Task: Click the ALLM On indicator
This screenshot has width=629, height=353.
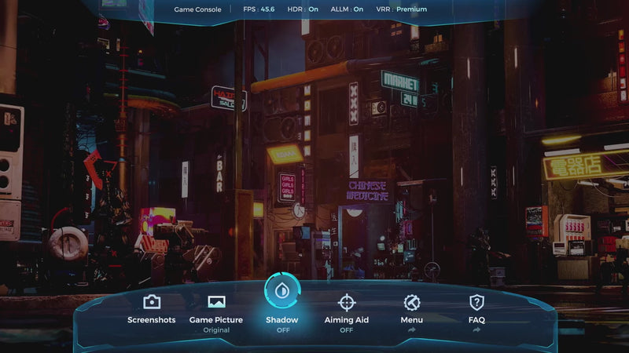Action: [x=346, y=9]
